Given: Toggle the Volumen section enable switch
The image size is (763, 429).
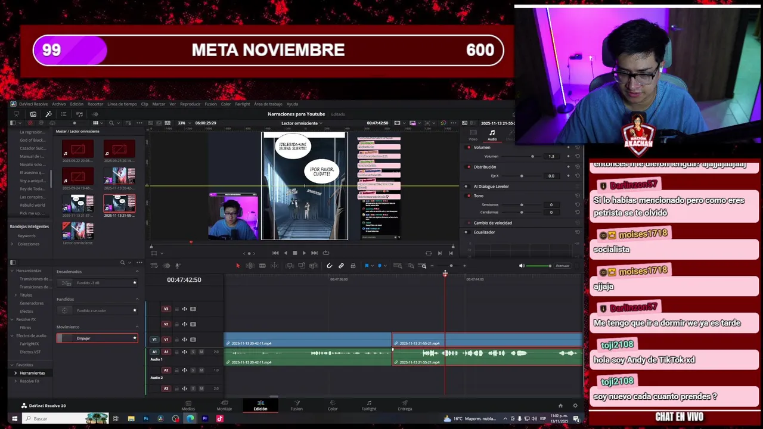Looking at the screenshot, I should (469, 147).
